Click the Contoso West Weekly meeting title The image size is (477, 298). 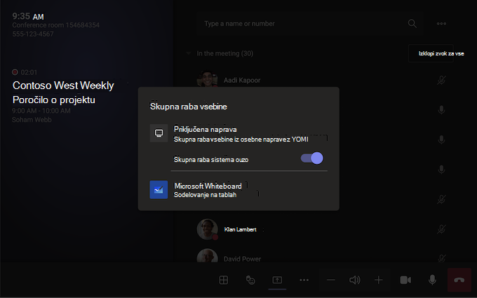(63, 86)
